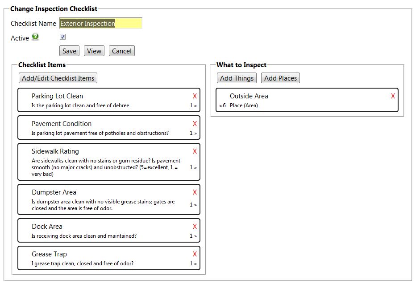Open Add/Edit Checklist Items
This screenshot has height=288, width=420.
58,78
